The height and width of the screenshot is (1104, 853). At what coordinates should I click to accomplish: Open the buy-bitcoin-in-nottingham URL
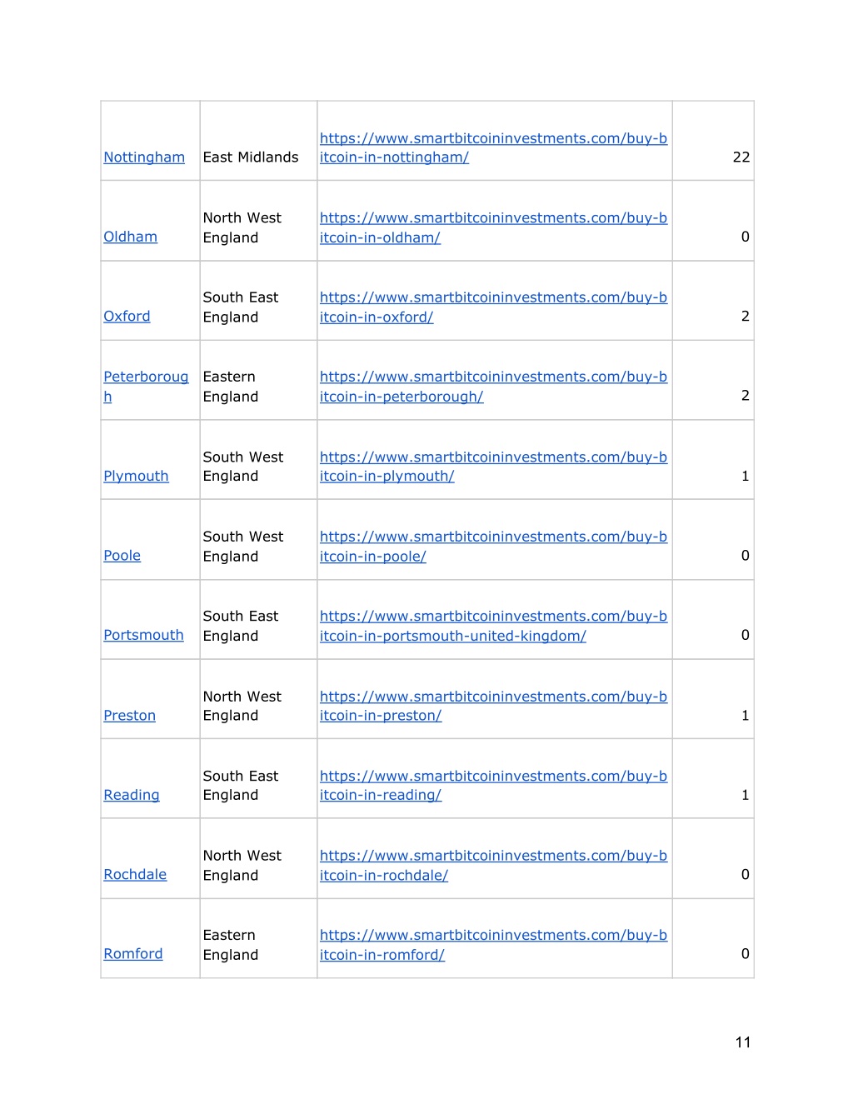click(x=493, y=147)
